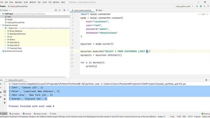The height and width of the screenshot is (118, 210).
Task: Run mysql_python_part3 with green play icon
Action: 197,6
